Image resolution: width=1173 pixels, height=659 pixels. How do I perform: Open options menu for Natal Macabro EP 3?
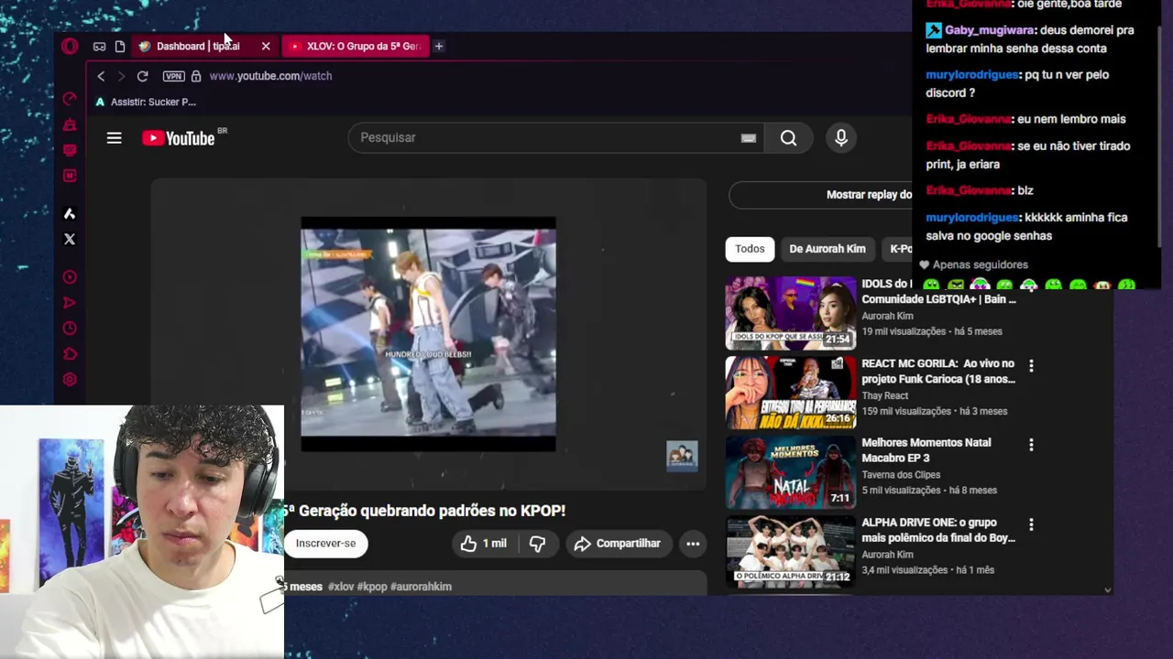click(1031, 445)
